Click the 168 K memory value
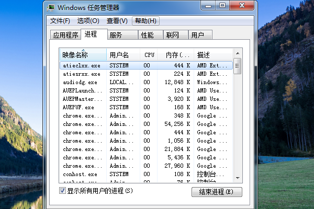 coord(182,108)
